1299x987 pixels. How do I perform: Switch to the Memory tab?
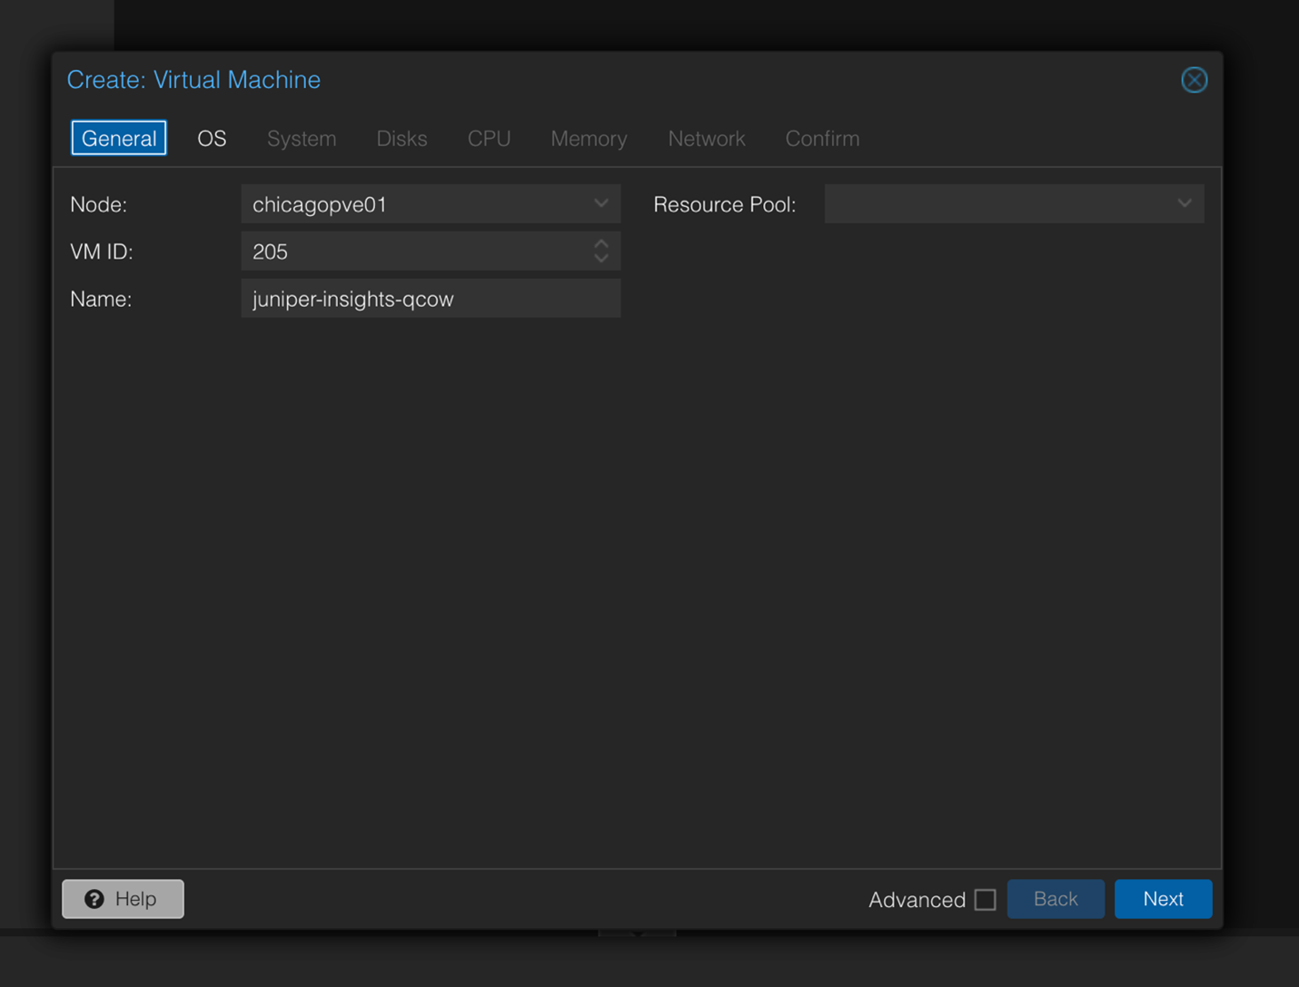[x=589, y=138]
